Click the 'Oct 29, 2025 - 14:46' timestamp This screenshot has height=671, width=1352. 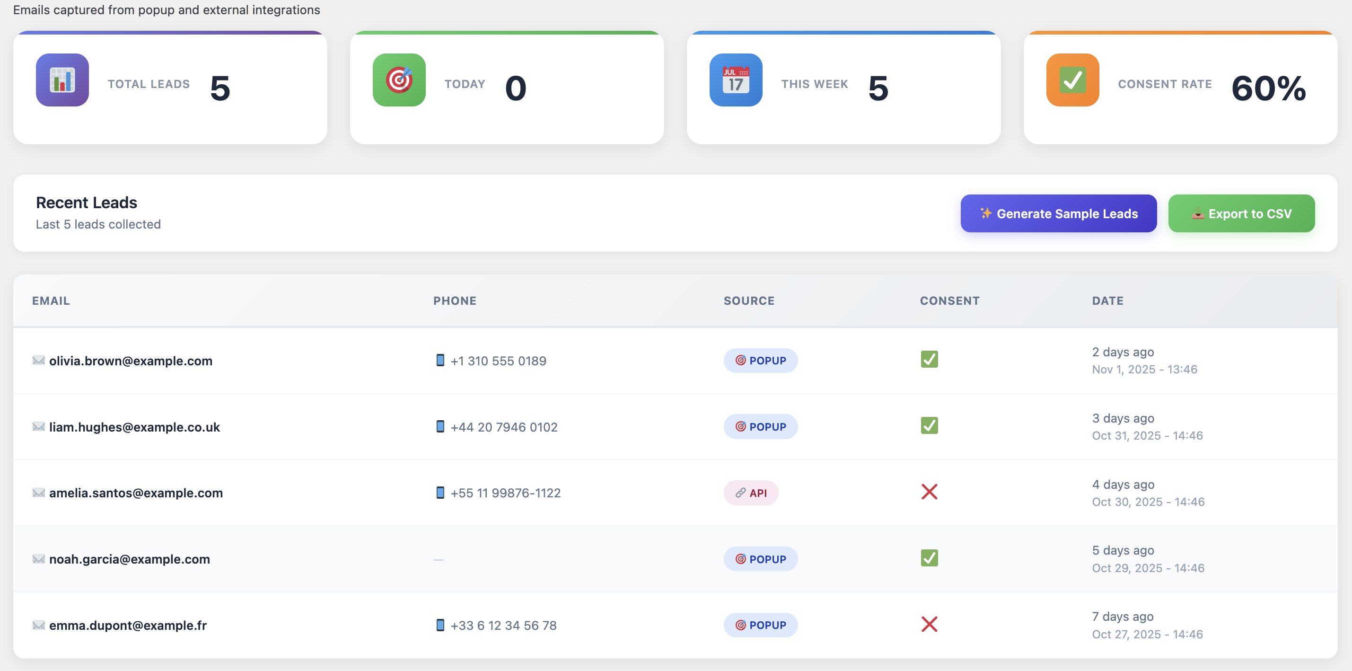pos(1148,567)
